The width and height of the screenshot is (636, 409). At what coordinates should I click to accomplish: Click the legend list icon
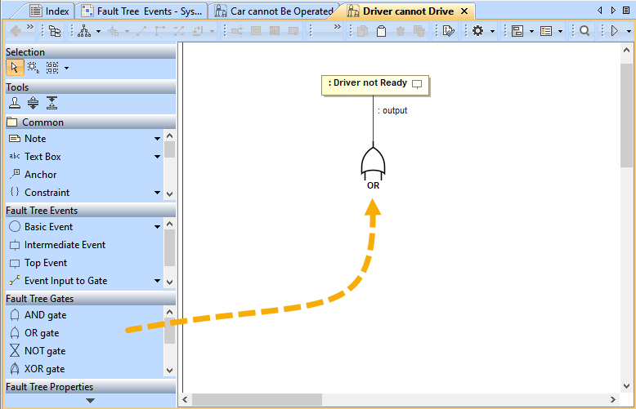(546, 31)
